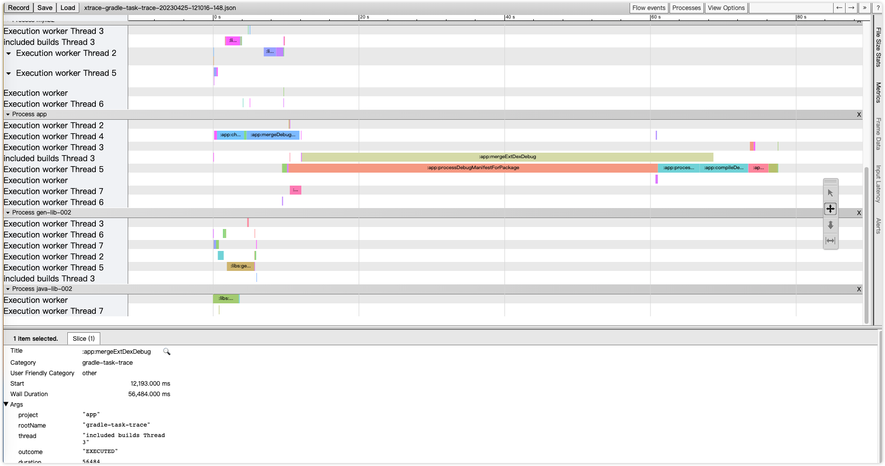This screenshot has height=466, width=885.
Task: Click the 12,193.000 ms start value
Action: (x=150, y=384)
